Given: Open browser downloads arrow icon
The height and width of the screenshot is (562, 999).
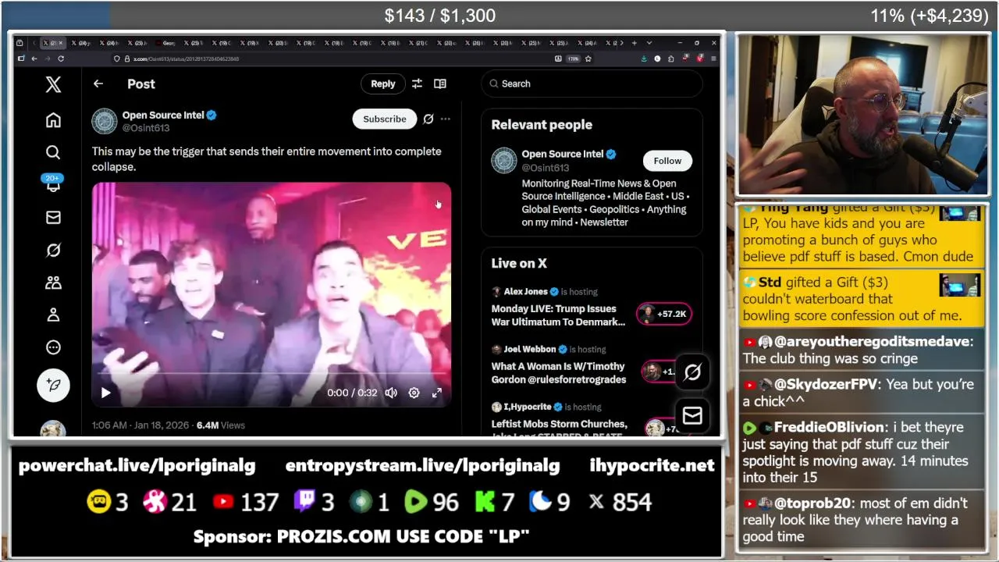Looking at the screenshot, I should click(644, 59).
